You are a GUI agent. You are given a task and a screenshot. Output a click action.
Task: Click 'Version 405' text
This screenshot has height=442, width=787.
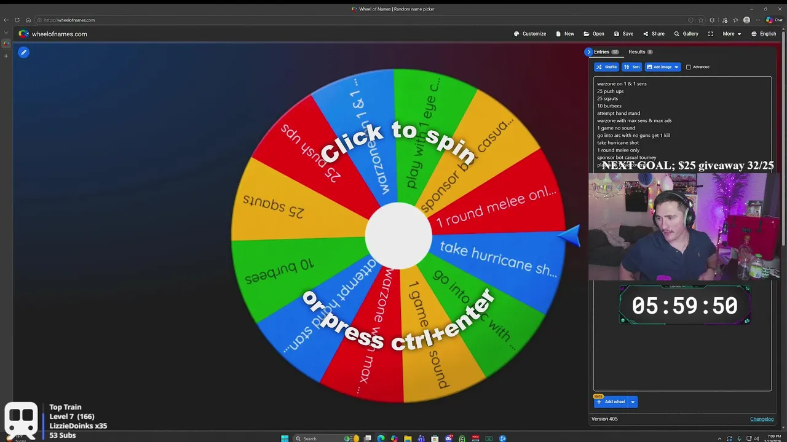click(604, 419)
